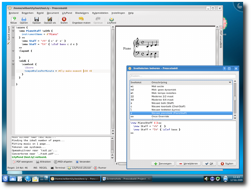Switch to the Terminal bottom tab
The width and height of the screenshot is (251, 190).
58,168
